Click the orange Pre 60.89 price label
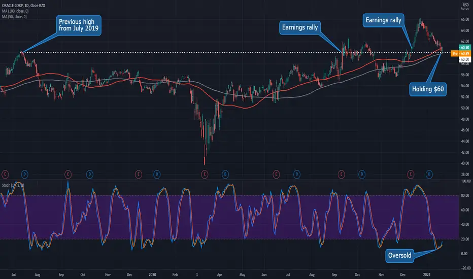Viewport: 473px width, 279px height. point(461,53)
